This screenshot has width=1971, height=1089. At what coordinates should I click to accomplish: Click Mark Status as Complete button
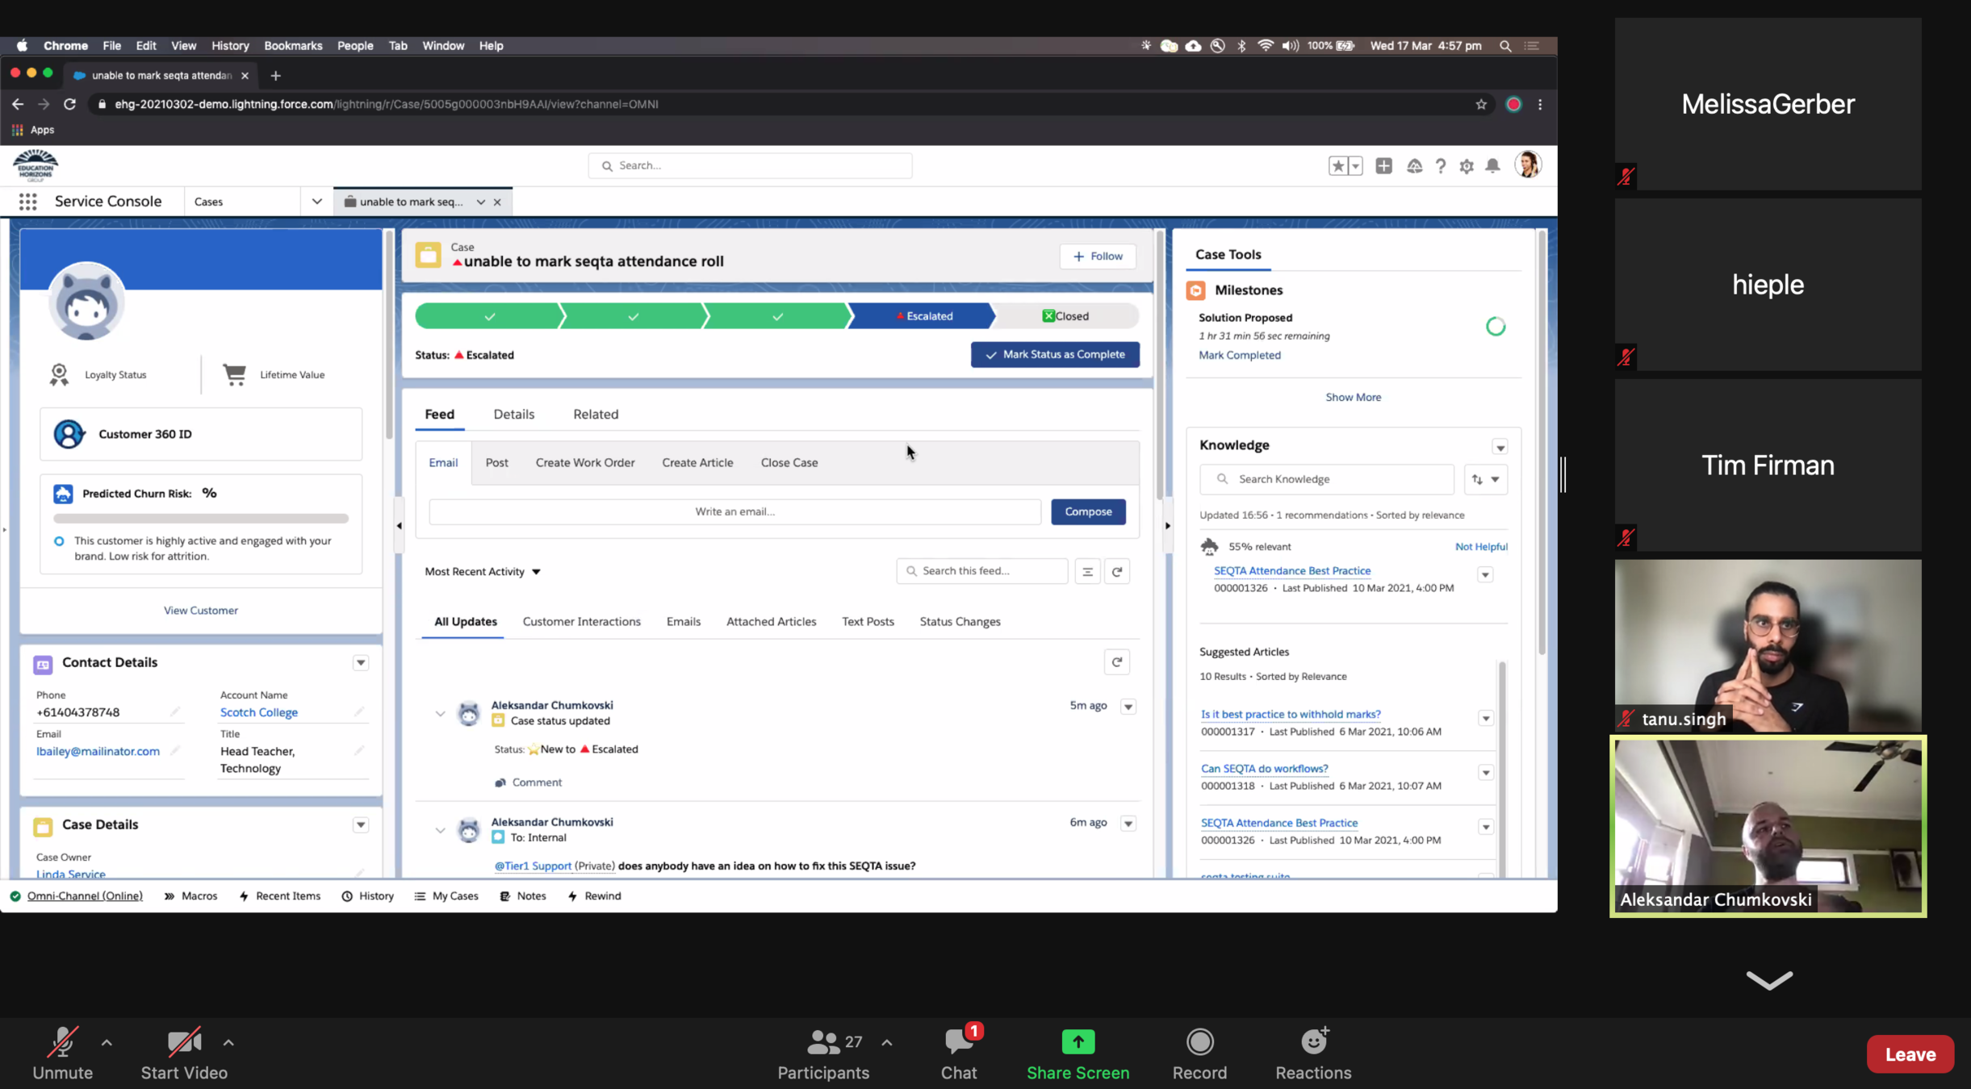pyautogui.click(x=1055, y=354)
